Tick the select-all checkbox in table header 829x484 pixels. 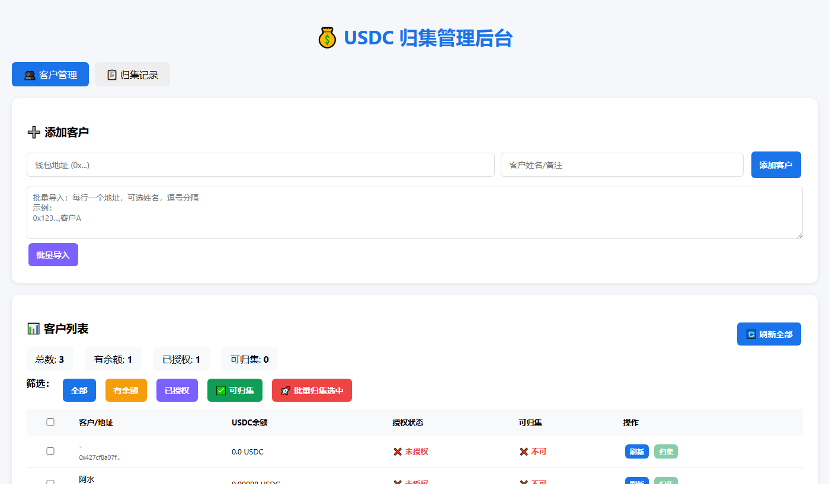pyautogui.click(x=50, y=422)
